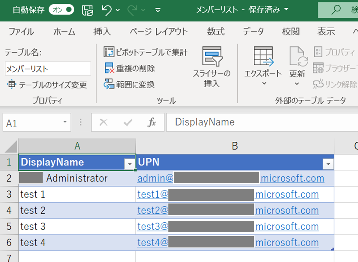This screenshot has height=262, width=358.
Task: Toggle the AutoSave switch off
Action: (63, 10)
